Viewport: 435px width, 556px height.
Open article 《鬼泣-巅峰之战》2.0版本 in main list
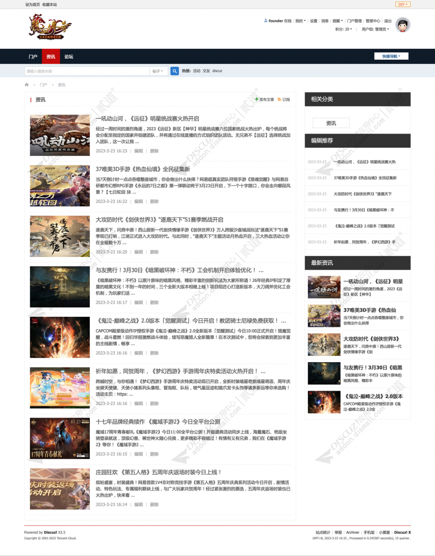coord(191,321)
